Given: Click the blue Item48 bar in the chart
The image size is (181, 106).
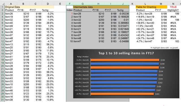Looking at the screenshot, I should click(x=123, y=90).
